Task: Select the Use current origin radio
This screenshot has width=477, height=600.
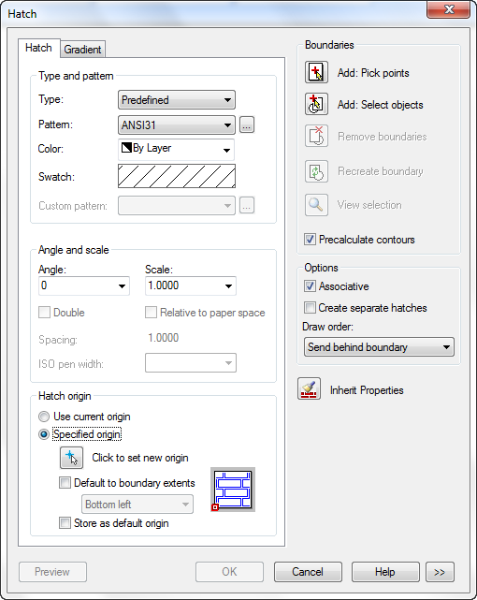Action: pos(44,417)
